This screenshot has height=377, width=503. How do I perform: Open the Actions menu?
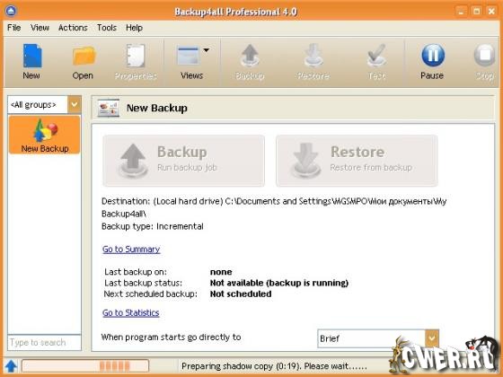tap(73, 28)
